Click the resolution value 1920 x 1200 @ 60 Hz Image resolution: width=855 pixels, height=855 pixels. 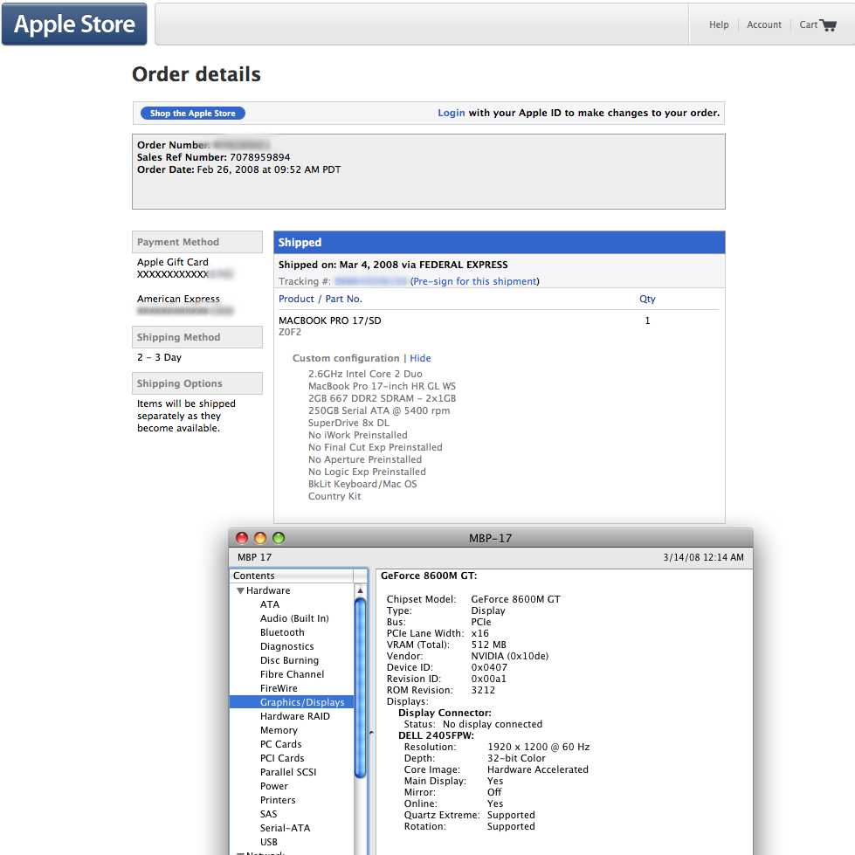tap(538, 747)
